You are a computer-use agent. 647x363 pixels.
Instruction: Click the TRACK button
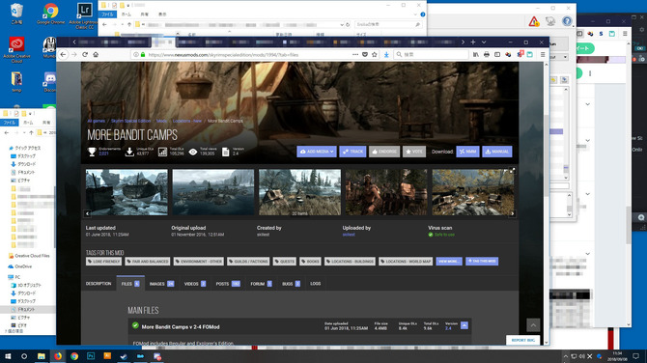[352, 152]
